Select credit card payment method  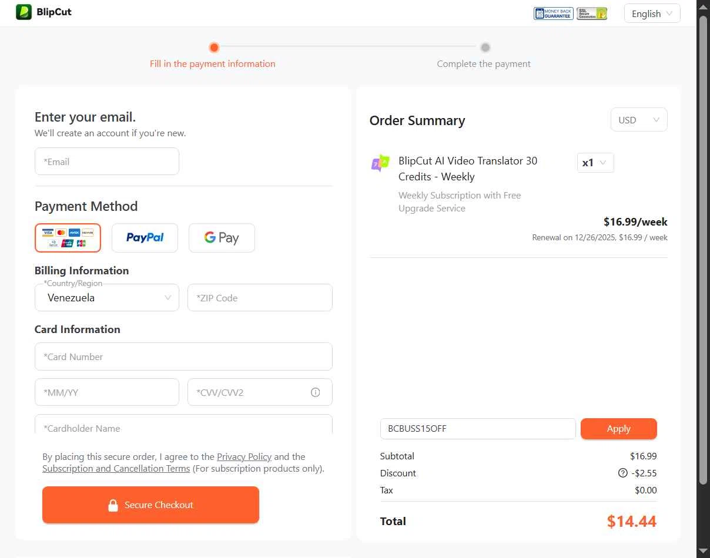point(68,238)
